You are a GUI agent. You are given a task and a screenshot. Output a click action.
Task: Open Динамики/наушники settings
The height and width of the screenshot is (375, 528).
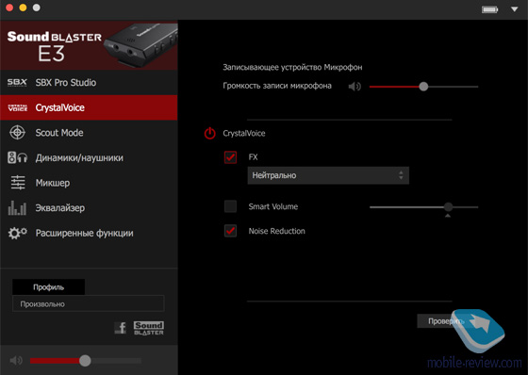pos(89,157)
